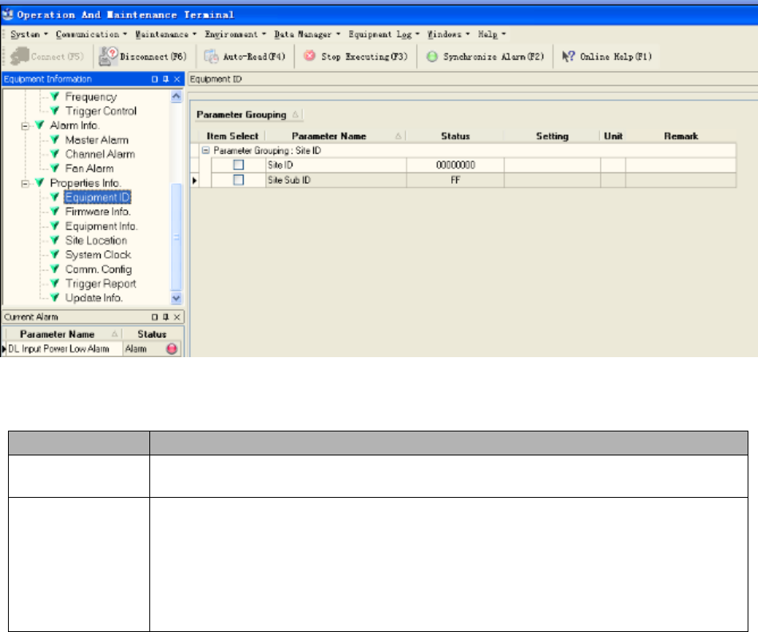Select Equipment ID in the tree
Image resolution: width=758 pixels, height=632 pixels.
tap(97, 197)
